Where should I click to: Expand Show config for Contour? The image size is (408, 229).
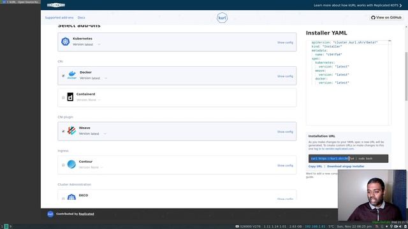pyautogui.click(x=285, y=165)
